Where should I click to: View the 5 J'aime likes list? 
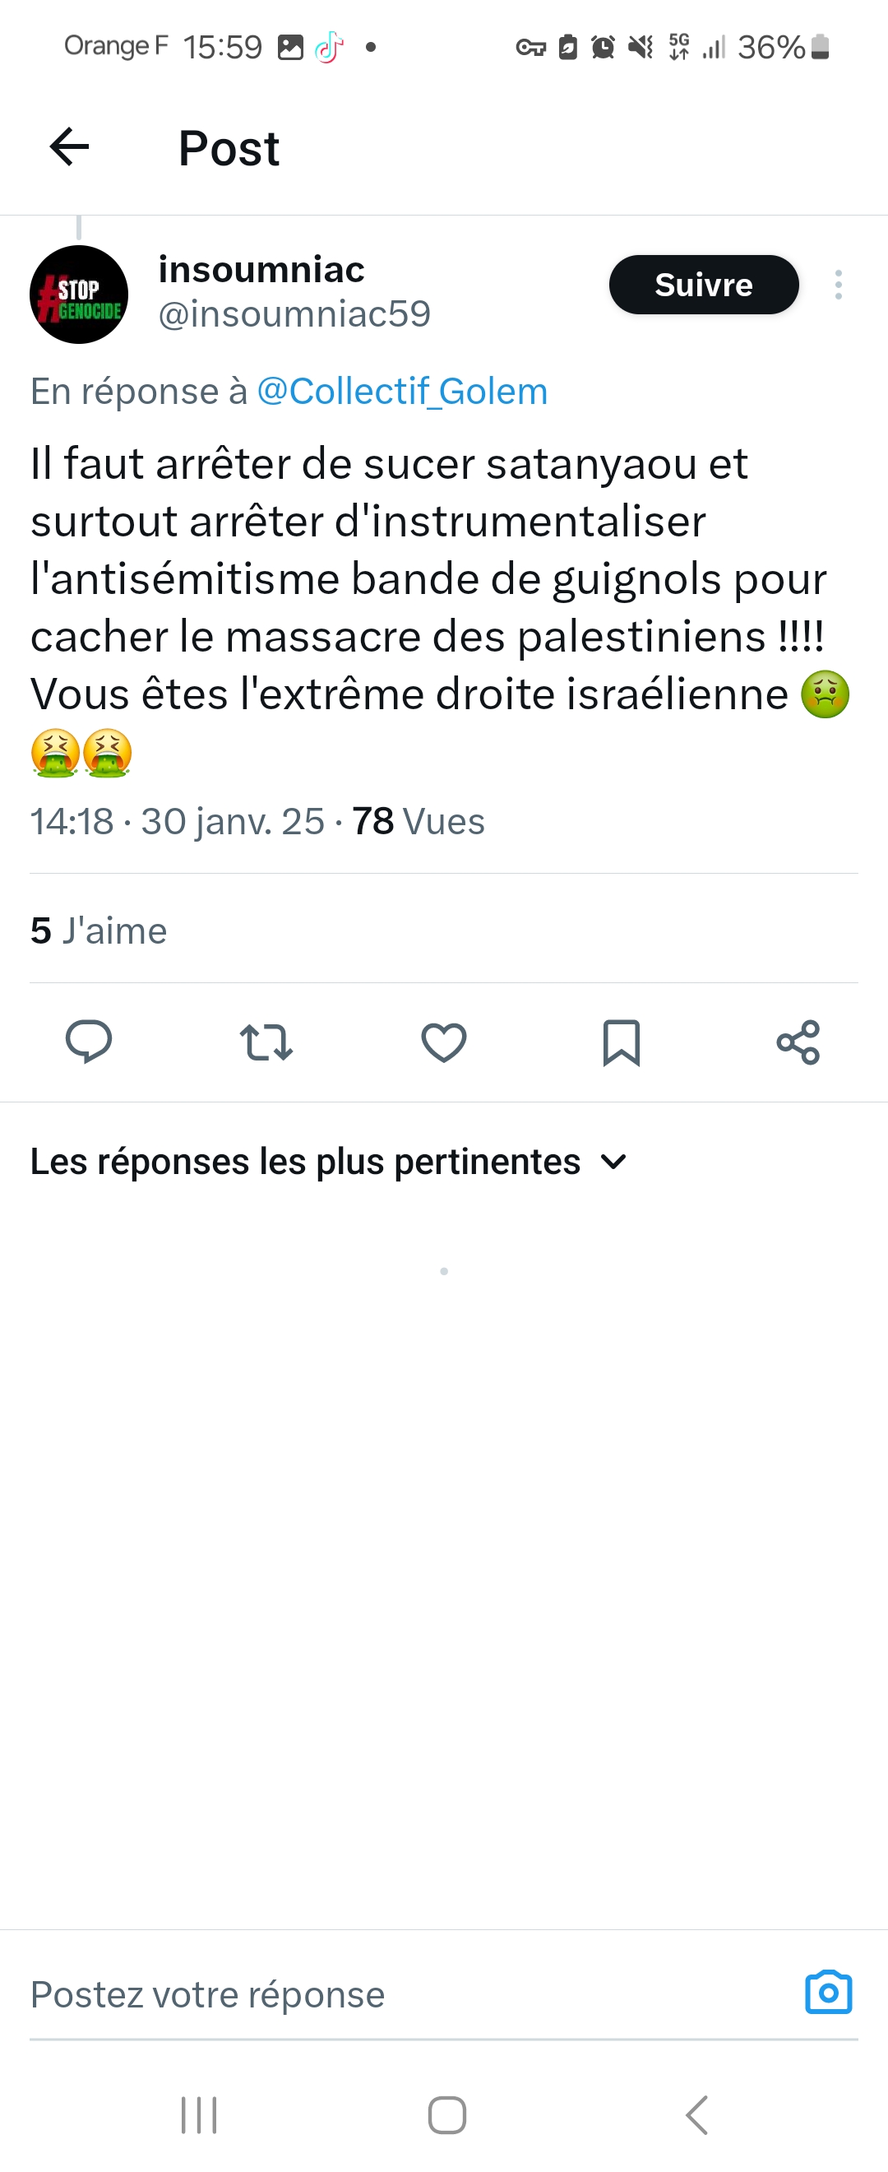tap(99, 931)
